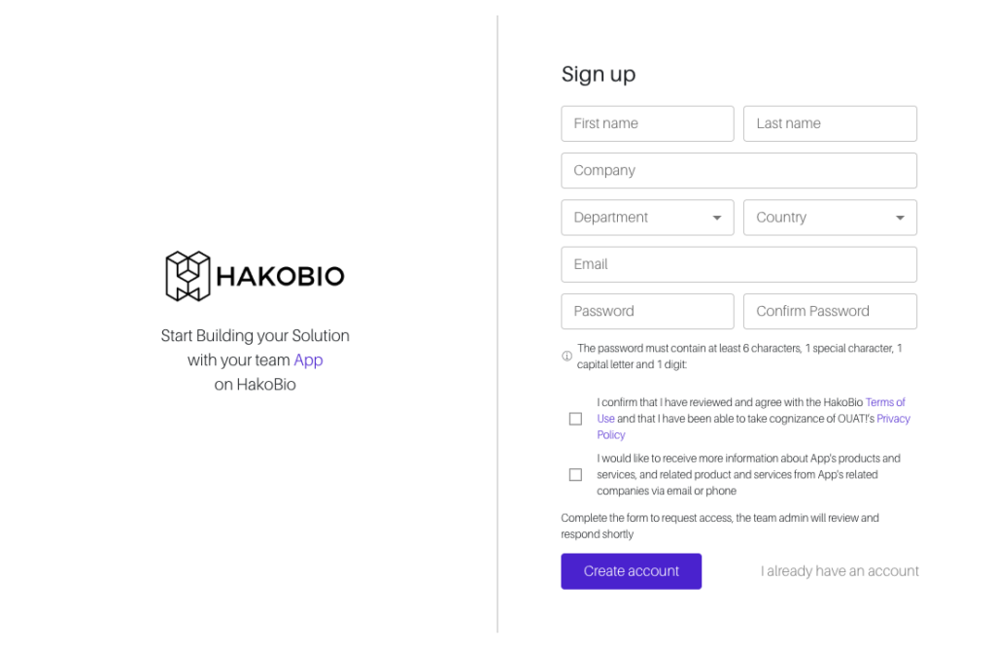Open the Terms of Use link
Viewport: 995px width, 649px height.
885,402
